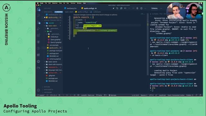Click the sync changes icon in the status bar
This screenshot has width=206, height=116.
tap(47, 95)
